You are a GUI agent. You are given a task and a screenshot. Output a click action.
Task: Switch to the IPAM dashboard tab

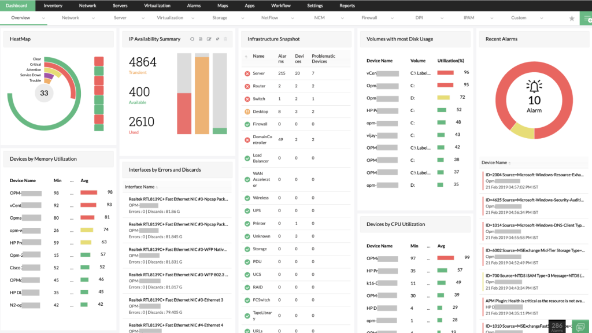click(469, 18)
